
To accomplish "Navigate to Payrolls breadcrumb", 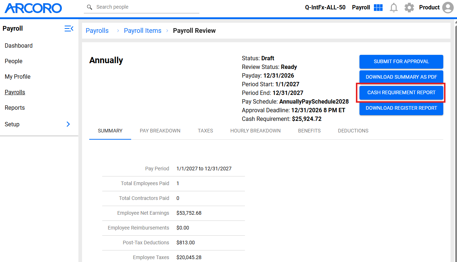I will point(97,31).
